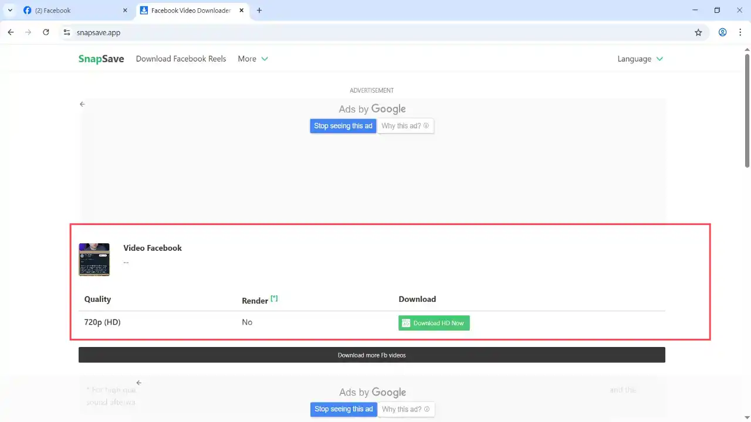Bookmark this page with star icon

pos(698,33)
